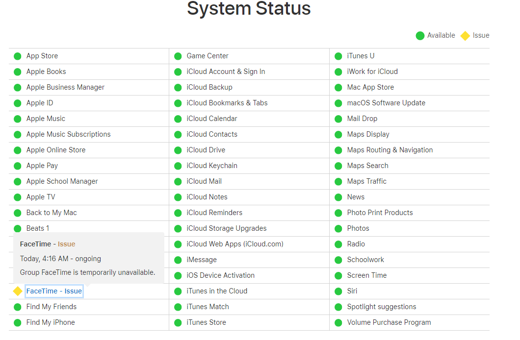
Task: Click the iCloud Contacts label
Action: 212,134
